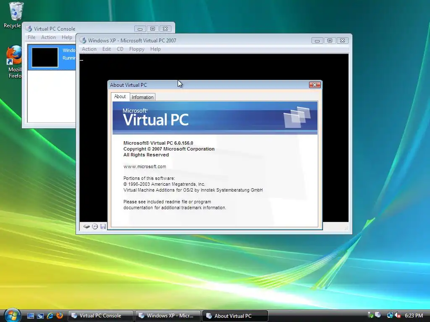
Task: Open File menu in Virtual PC Console
Action: (31, 37)
